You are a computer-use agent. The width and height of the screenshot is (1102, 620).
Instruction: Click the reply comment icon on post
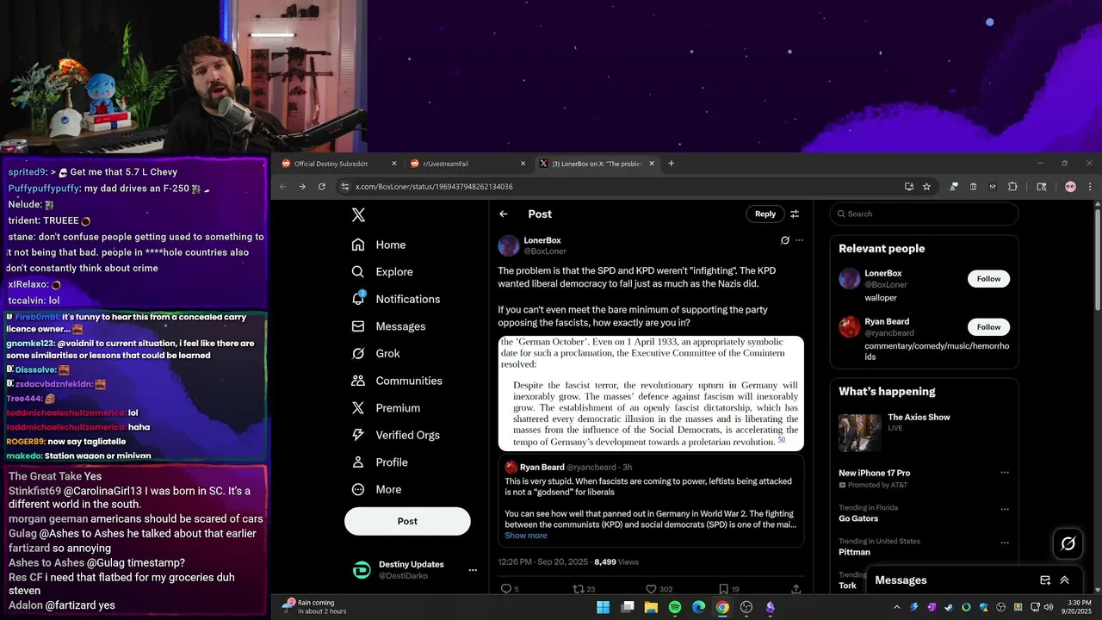click(x=506, y=589)
